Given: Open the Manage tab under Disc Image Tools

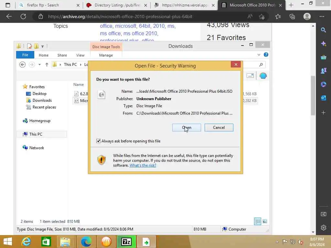Looking at the screenshot, I should [x=106, y=55].
